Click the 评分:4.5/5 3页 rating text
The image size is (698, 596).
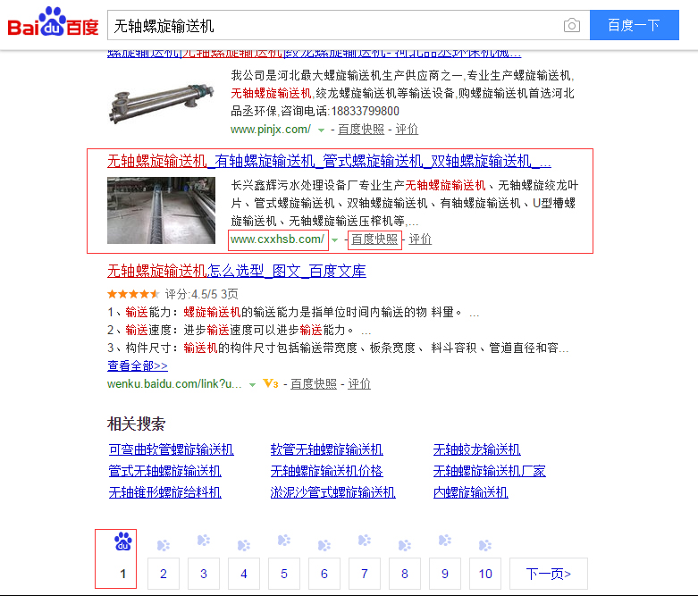202,294
